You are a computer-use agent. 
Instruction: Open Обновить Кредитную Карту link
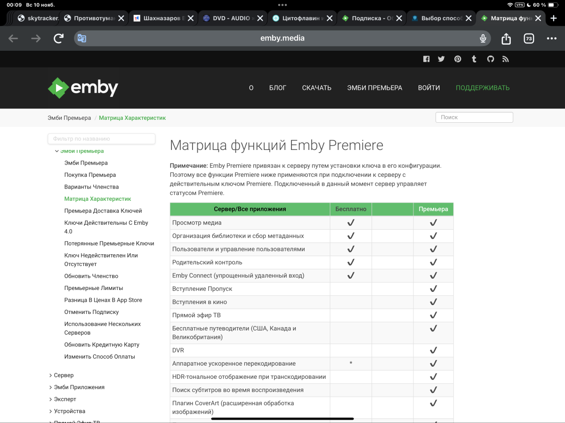(102, 345)
